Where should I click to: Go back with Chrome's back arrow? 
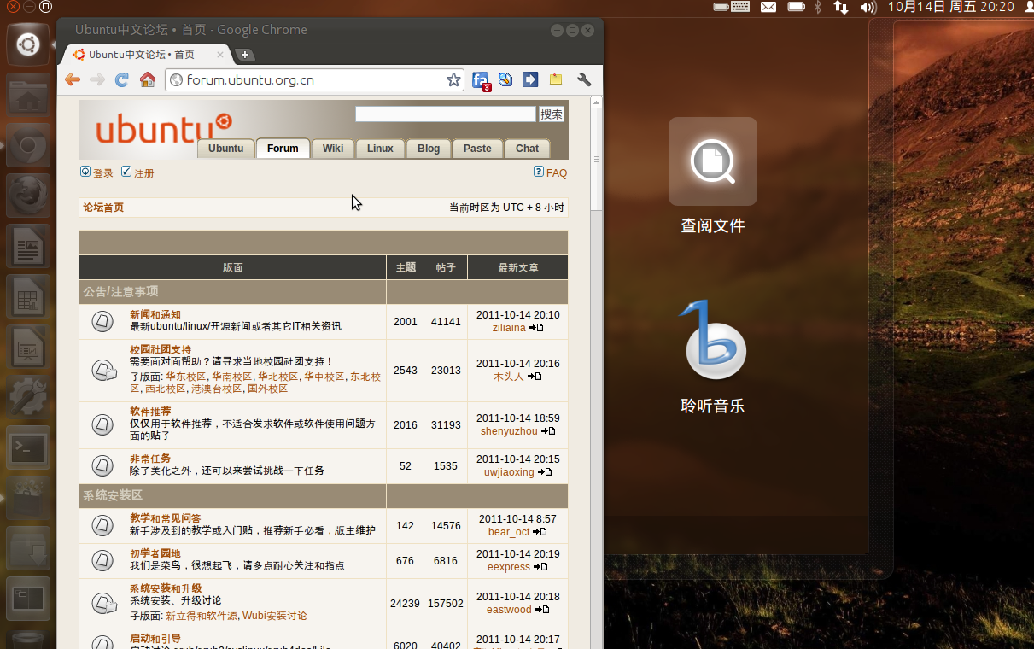tap(73, 79)
